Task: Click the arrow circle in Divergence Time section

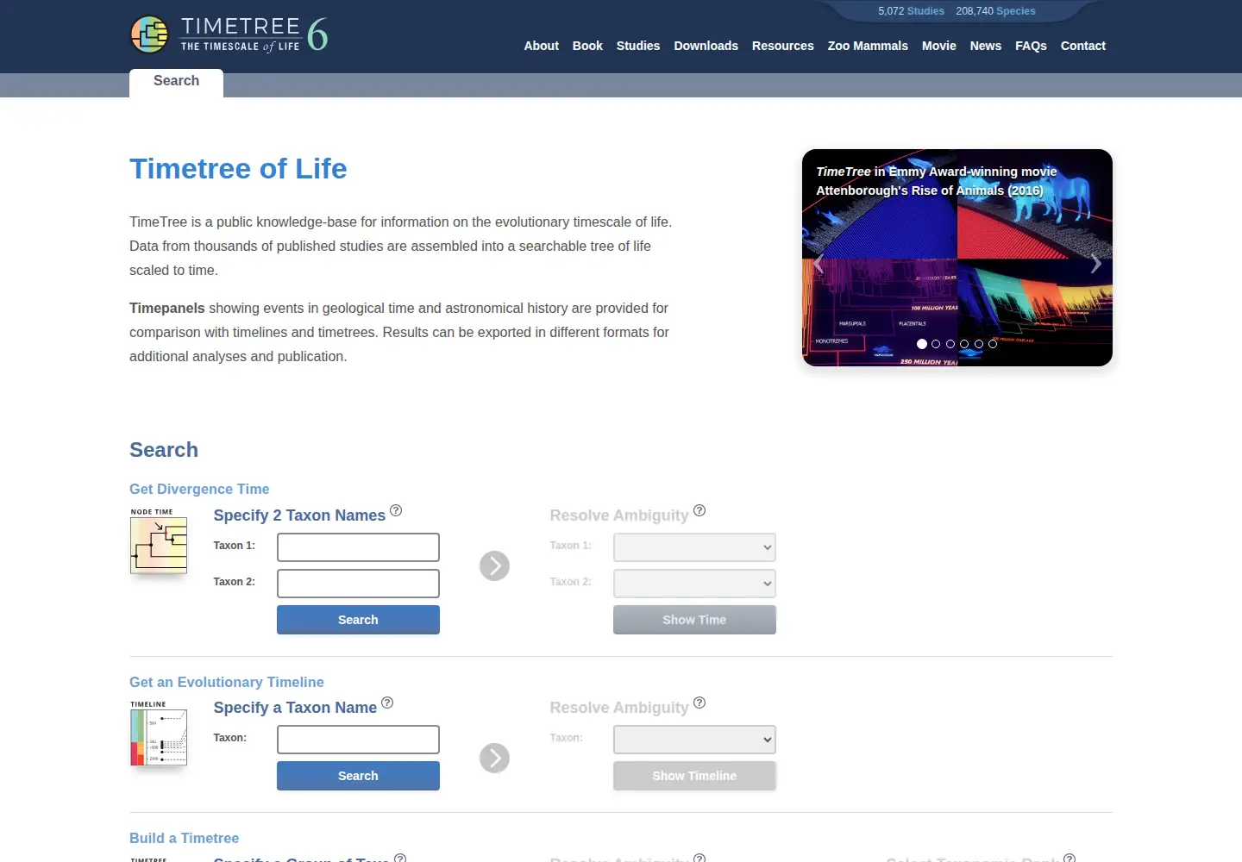Action: tap(494, 565)
